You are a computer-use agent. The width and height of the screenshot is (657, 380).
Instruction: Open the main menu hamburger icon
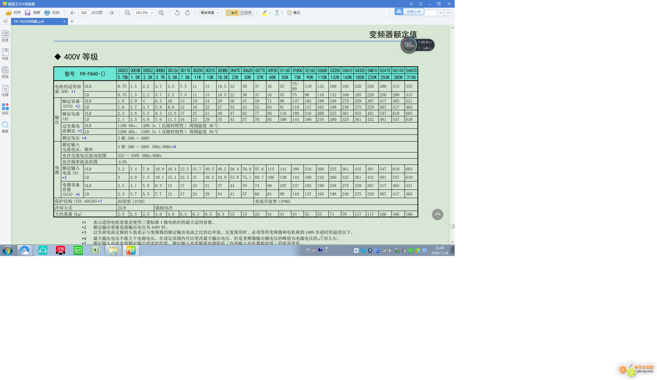411,4
